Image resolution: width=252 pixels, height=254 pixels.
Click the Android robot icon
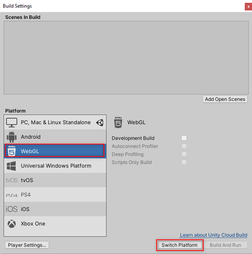(12, 137)
